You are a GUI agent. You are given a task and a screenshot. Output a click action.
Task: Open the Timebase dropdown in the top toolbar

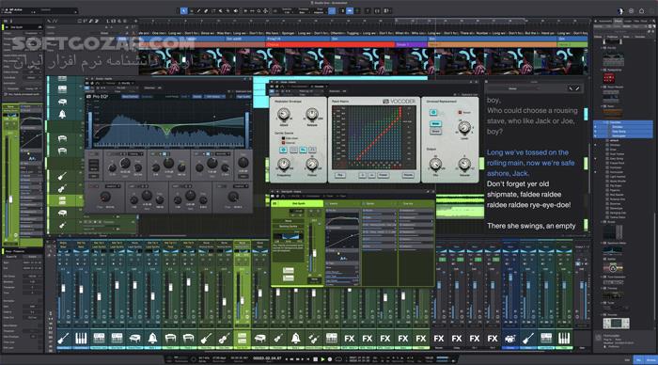pyautogui.click(x=304, y=11)
